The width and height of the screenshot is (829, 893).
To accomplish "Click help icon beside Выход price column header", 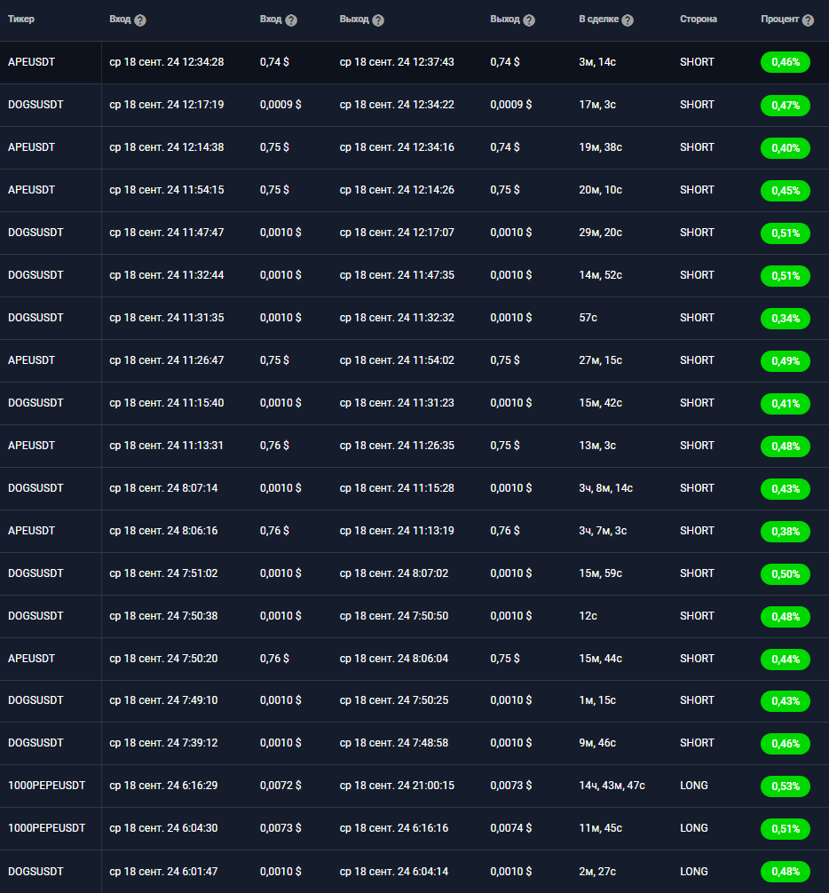I will pyautogui.click(x=529, y=20).
